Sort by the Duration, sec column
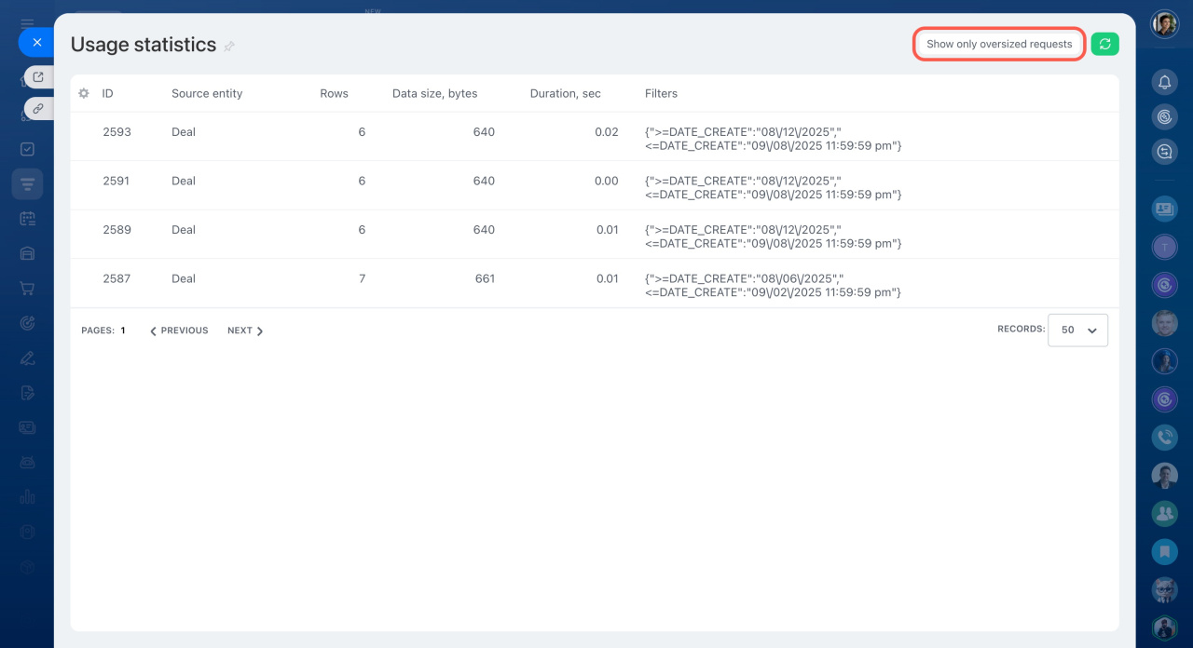1193x648 pixels. click(565, 94)
